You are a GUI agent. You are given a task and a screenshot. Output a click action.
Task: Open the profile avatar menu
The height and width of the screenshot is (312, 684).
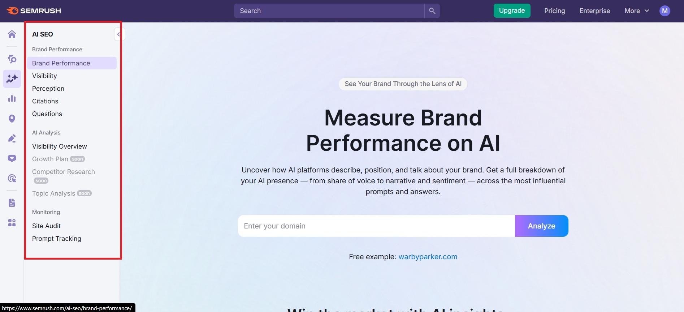pos(664,10)
